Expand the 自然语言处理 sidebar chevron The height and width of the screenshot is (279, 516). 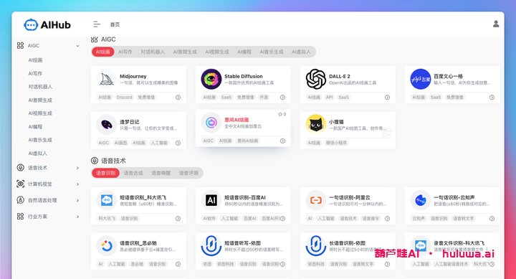click(77, 200)
